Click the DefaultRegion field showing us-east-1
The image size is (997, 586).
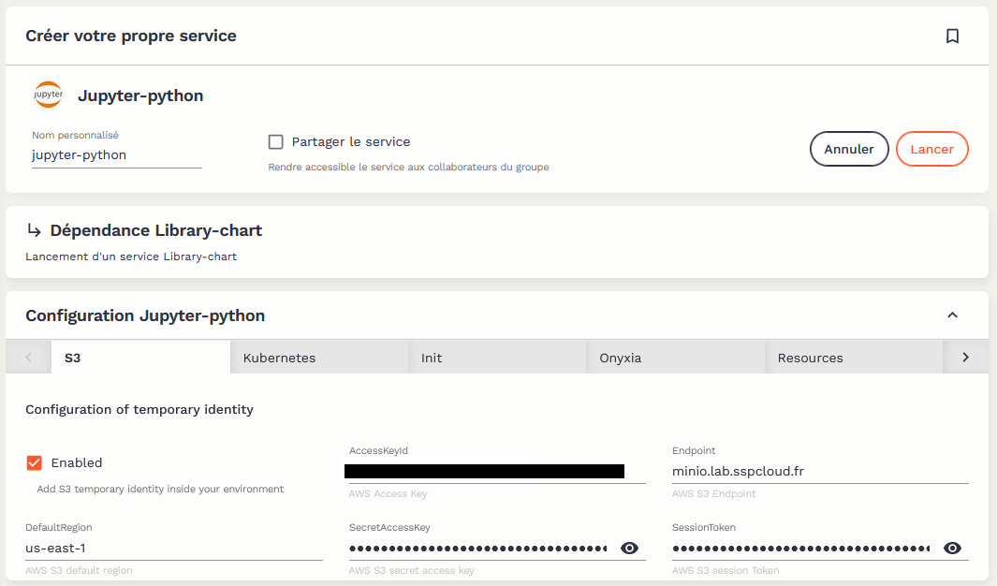point(173,549)
